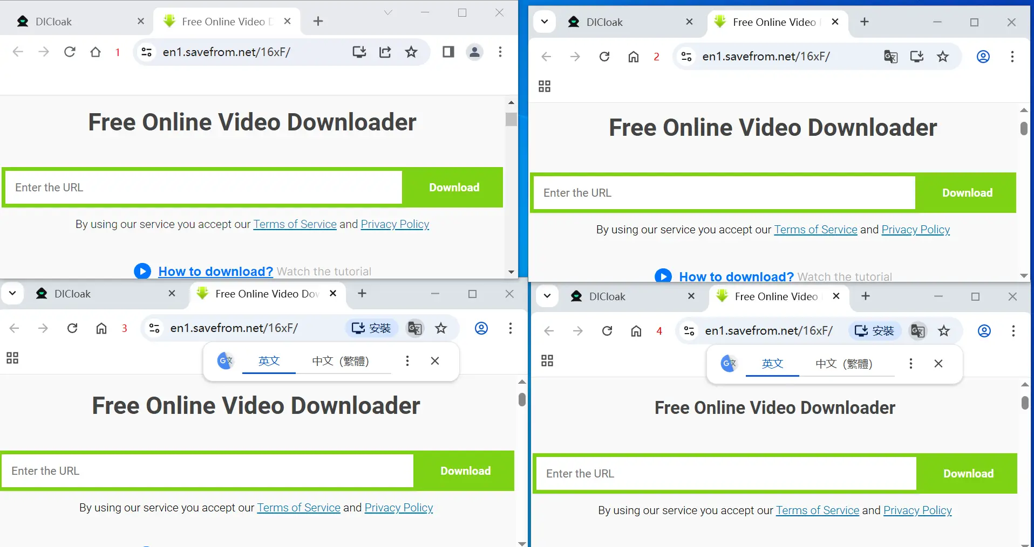Open the profile icon in the bottom-right window
This screenshot has height=547, width=1034.
pyautogui.click(x=984, y=331)
